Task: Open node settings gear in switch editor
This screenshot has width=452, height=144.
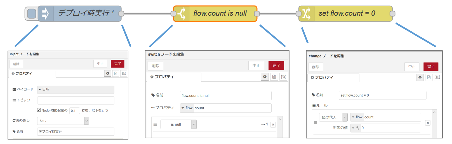Action: pyautogui.click(x=265, y=77)
